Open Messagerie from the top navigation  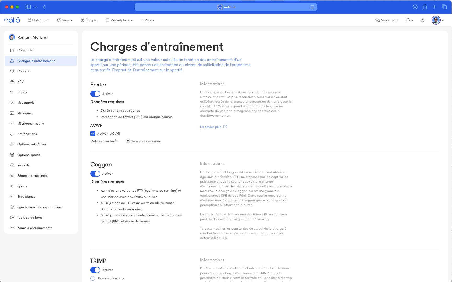(x=387, y=20)
